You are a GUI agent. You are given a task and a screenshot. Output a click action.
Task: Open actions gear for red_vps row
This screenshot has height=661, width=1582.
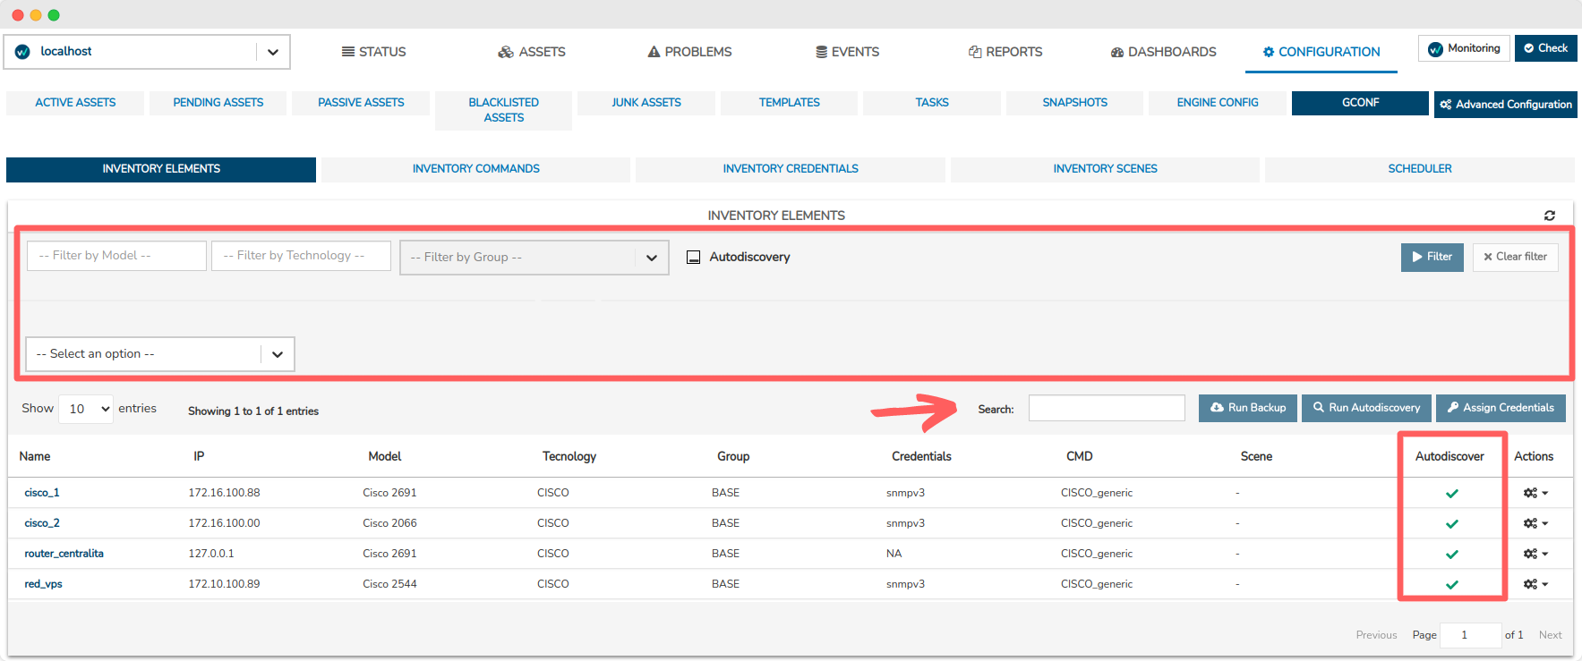1535,584
